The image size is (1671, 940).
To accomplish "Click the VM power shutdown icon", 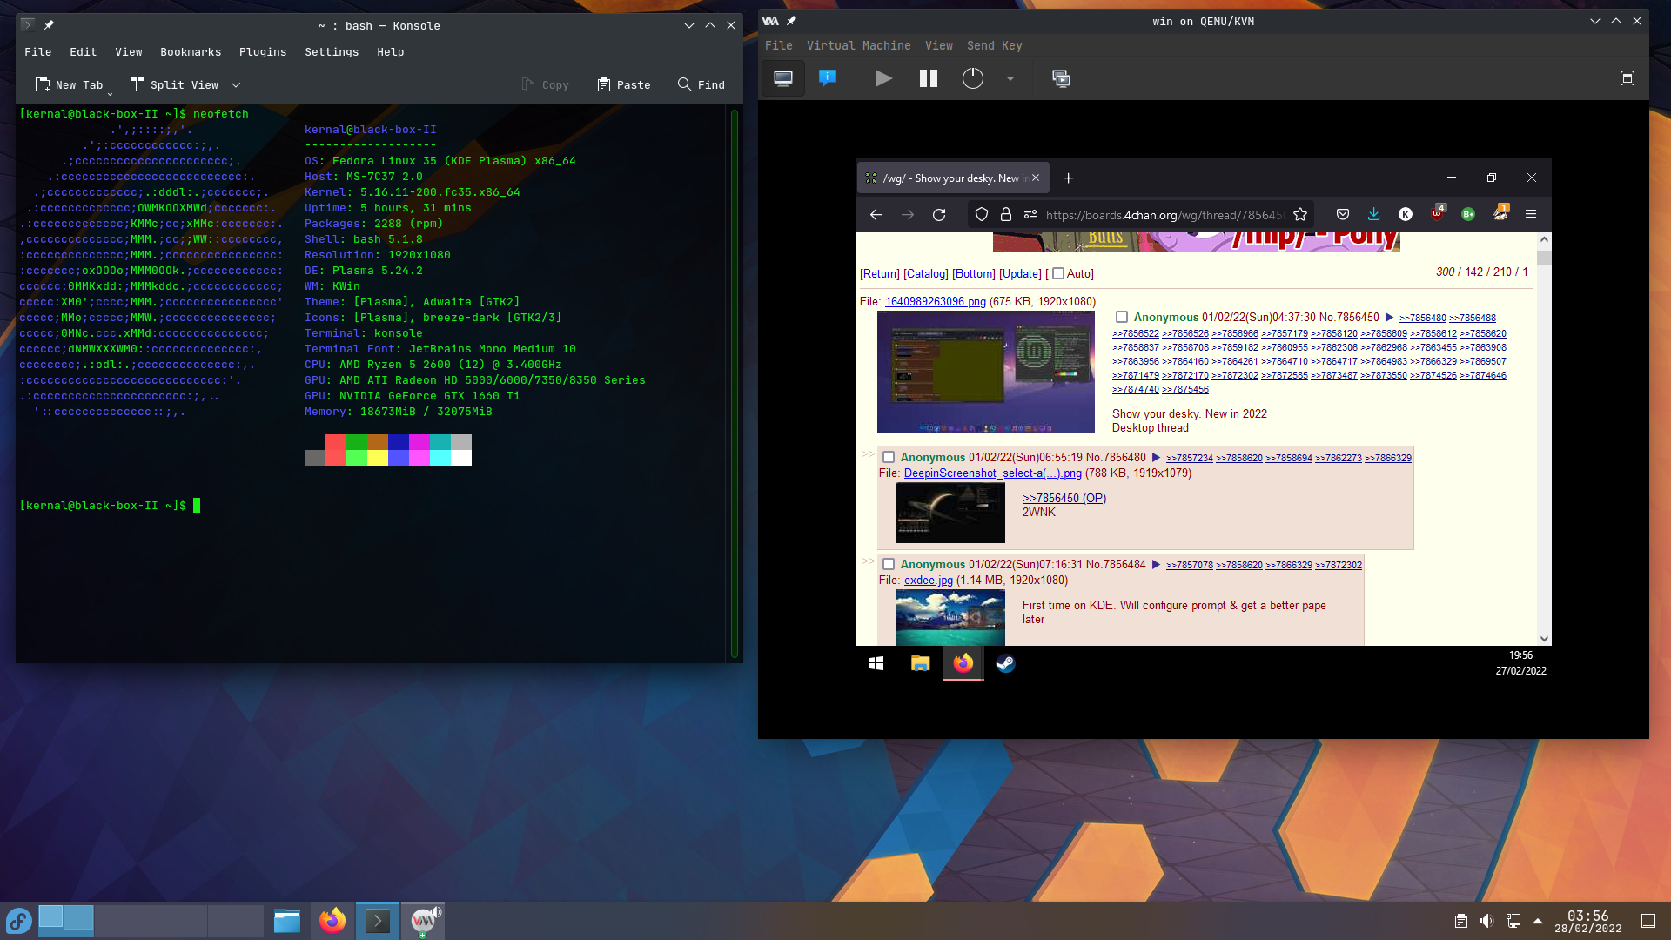I will [x=973, y=78].
